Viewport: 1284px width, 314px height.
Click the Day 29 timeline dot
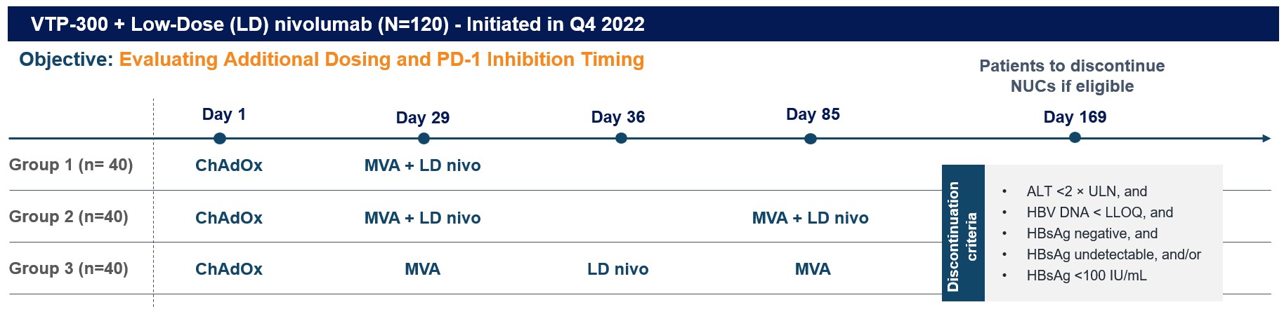click(x=424, y=139)
